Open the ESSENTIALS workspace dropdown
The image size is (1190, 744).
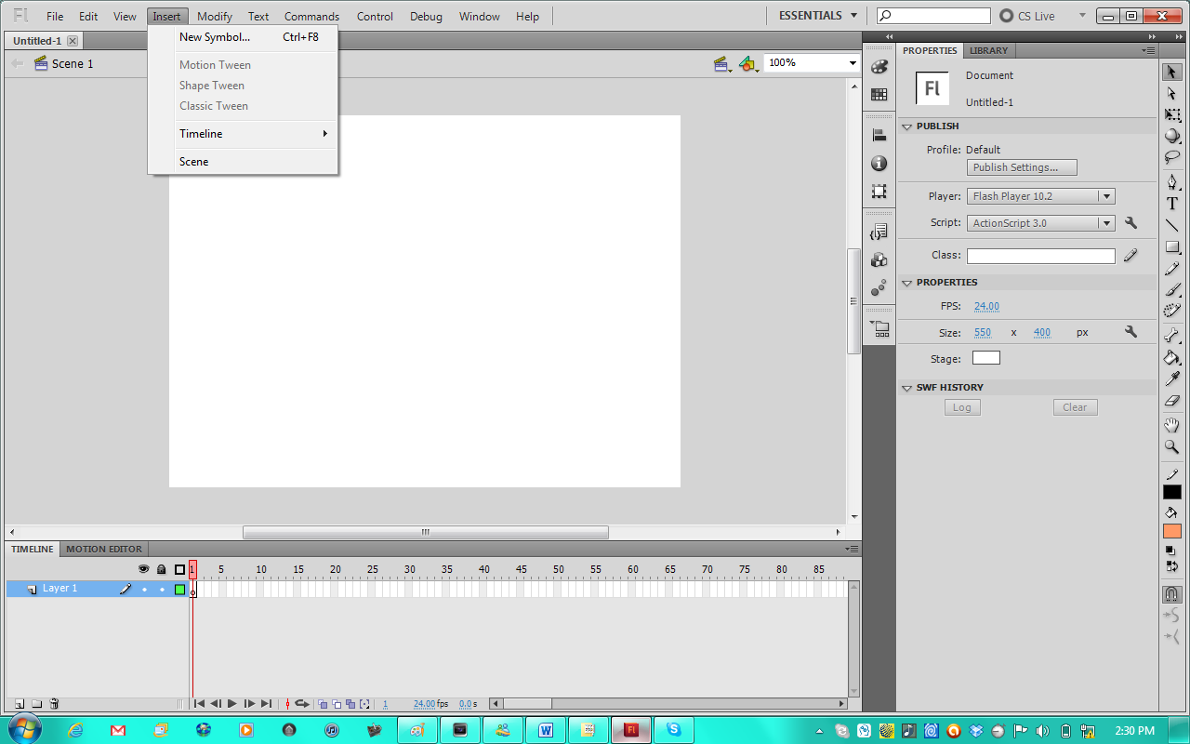pos(818,16)
